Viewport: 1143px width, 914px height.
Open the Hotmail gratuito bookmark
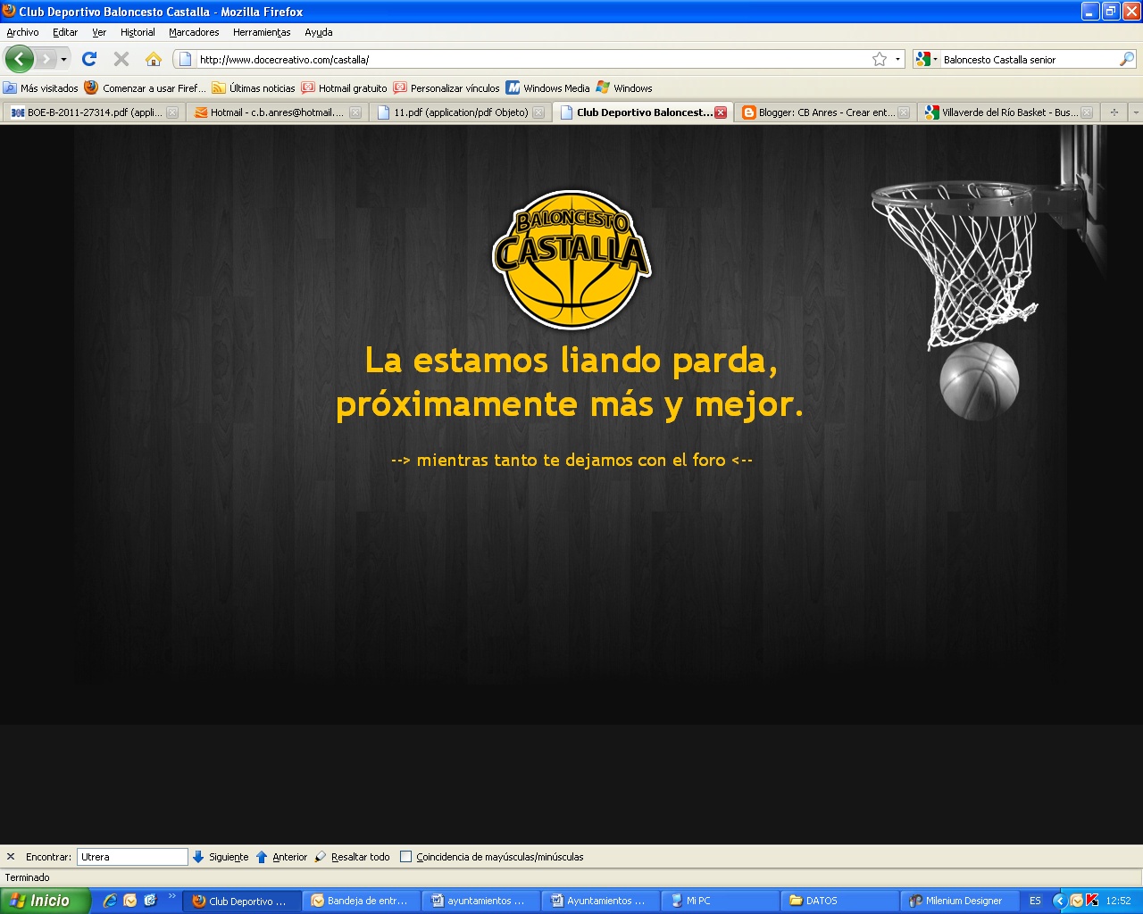point(345,87)
